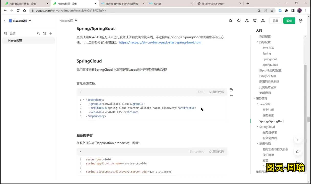Click the node-graph icon left of 分享

pos(263,21)
